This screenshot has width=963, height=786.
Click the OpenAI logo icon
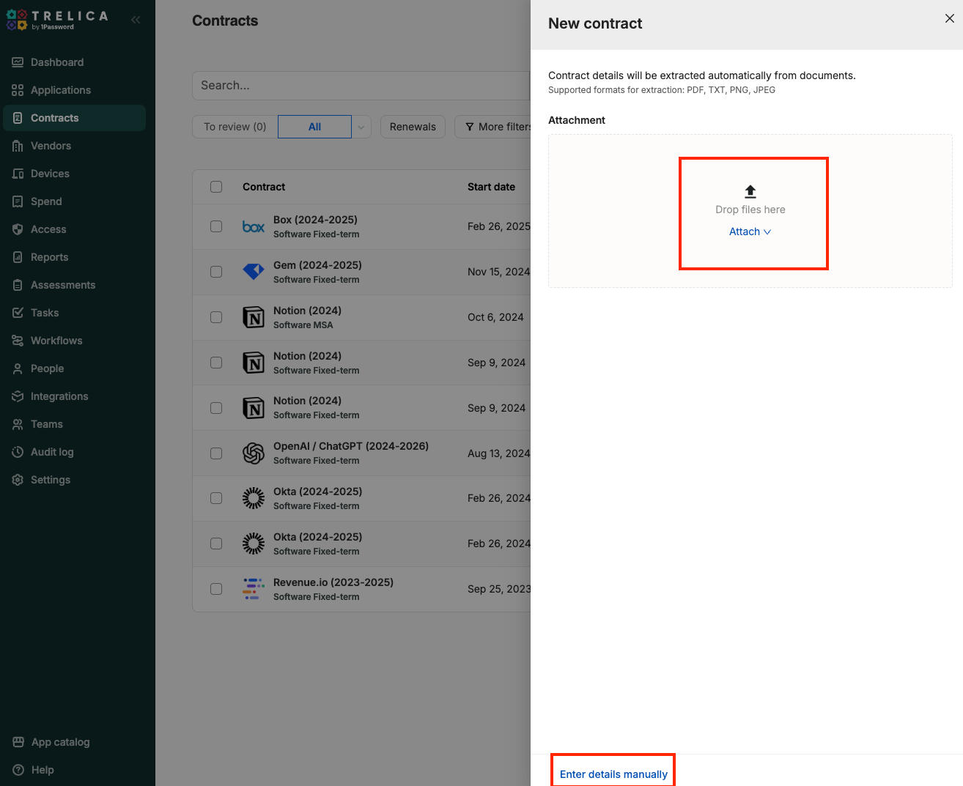[254, 453]
